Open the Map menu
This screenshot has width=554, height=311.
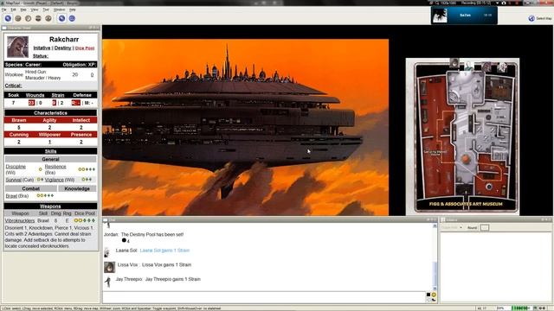(x=23, y=10)
